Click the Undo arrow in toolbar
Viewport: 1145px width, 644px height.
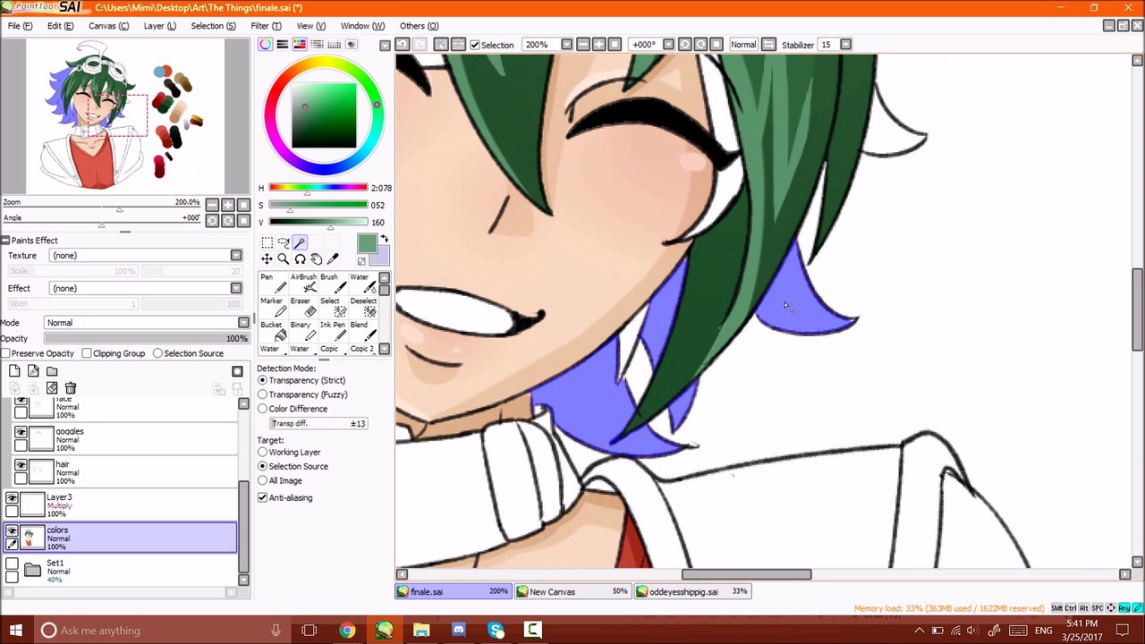click(x=403, y=45)
